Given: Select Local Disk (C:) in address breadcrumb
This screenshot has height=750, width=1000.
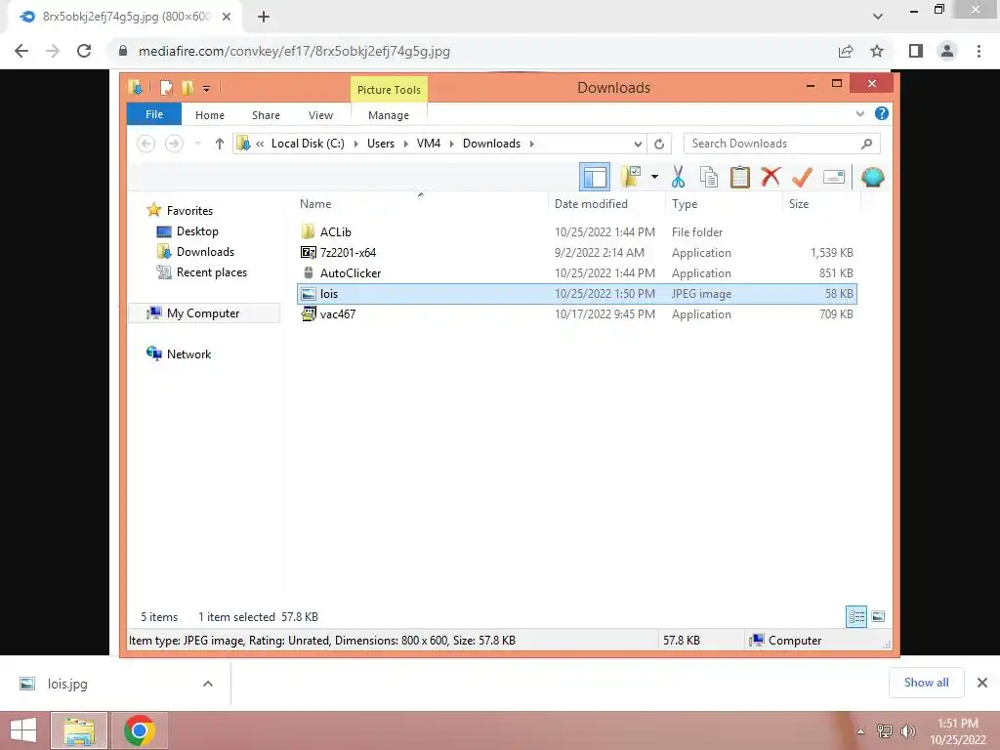Looking at the screenshot, I should (x=308, y=144).
